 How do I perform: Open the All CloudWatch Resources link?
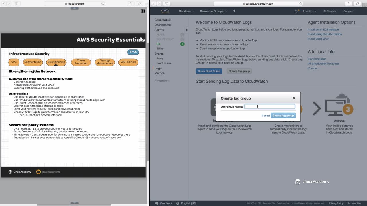(x=324, y=64)
